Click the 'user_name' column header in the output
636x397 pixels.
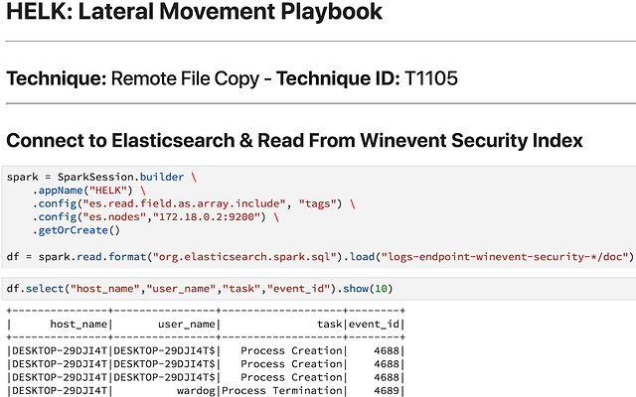pos(187,325)
